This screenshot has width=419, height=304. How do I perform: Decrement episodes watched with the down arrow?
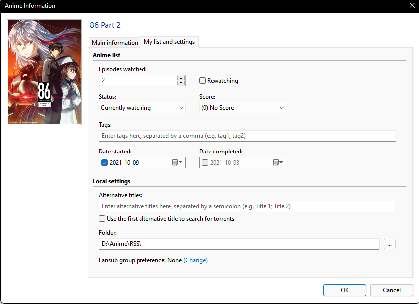(x=181, y=83)
